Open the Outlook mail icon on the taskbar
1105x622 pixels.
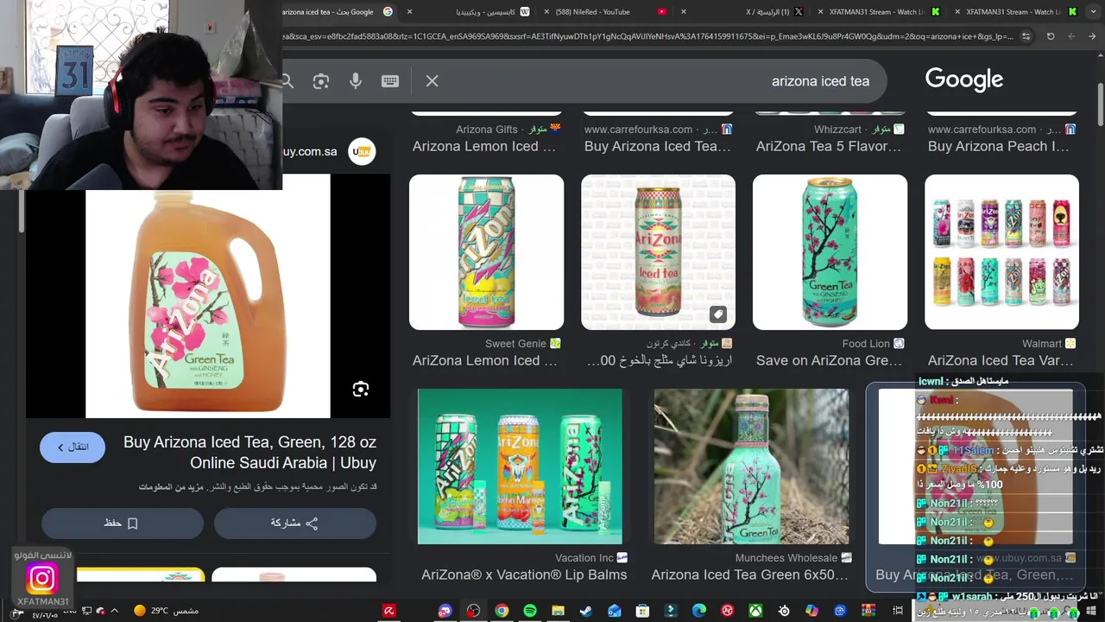click(x=615, y=611)
